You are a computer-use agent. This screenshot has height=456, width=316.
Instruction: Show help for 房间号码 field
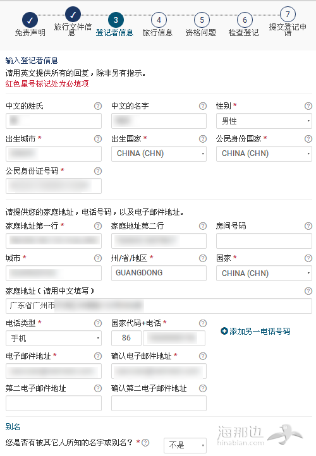point(308,226)
